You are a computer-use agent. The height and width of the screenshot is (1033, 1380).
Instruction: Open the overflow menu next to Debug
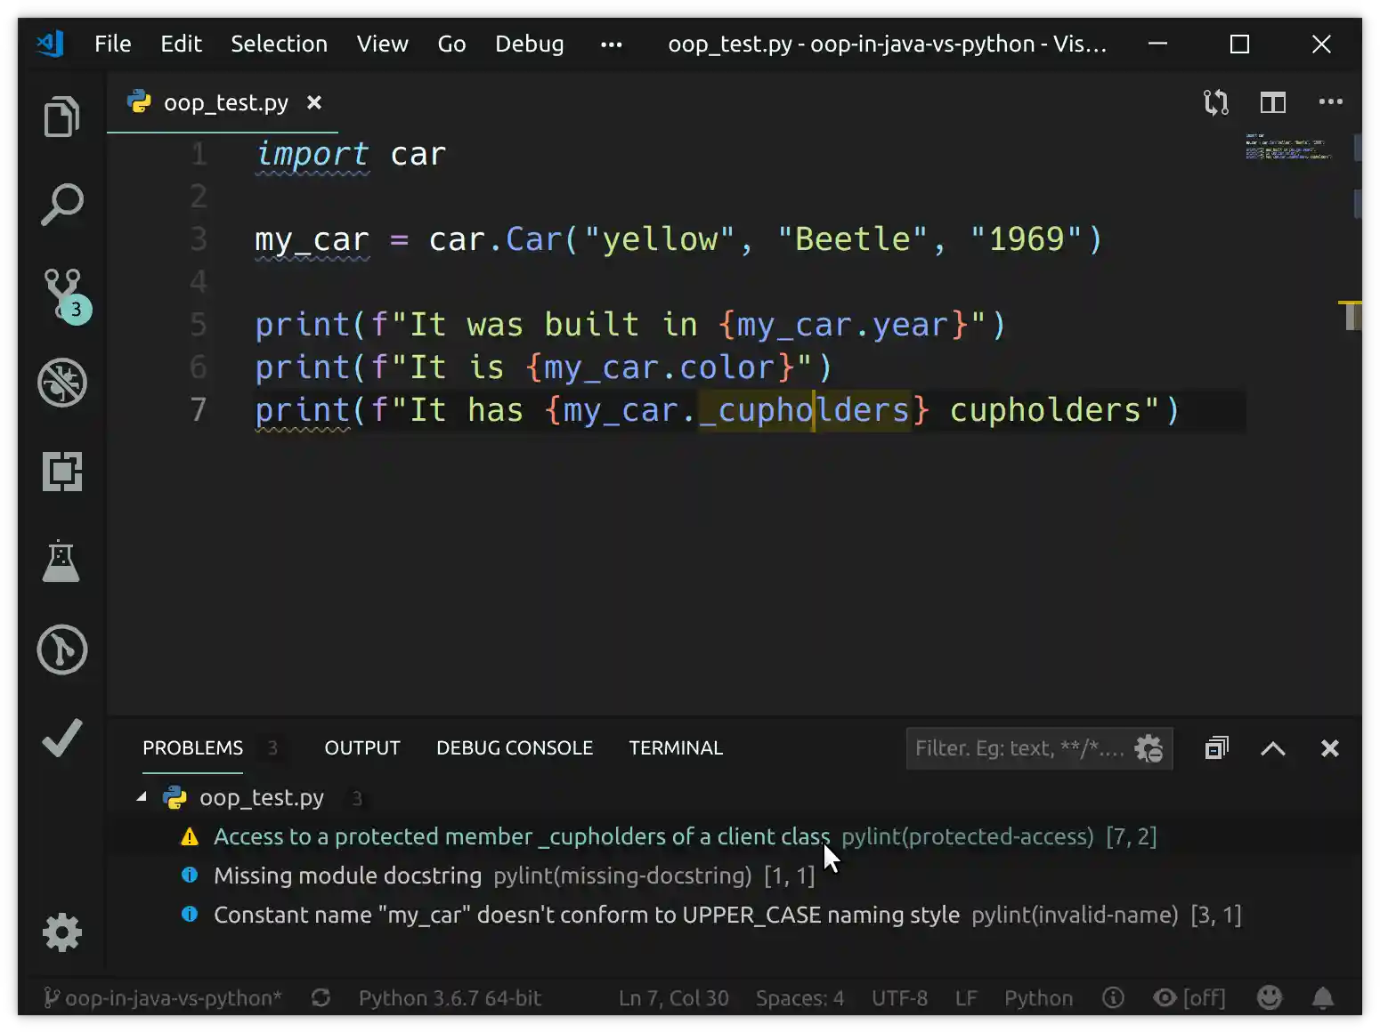tap(611, 44)
